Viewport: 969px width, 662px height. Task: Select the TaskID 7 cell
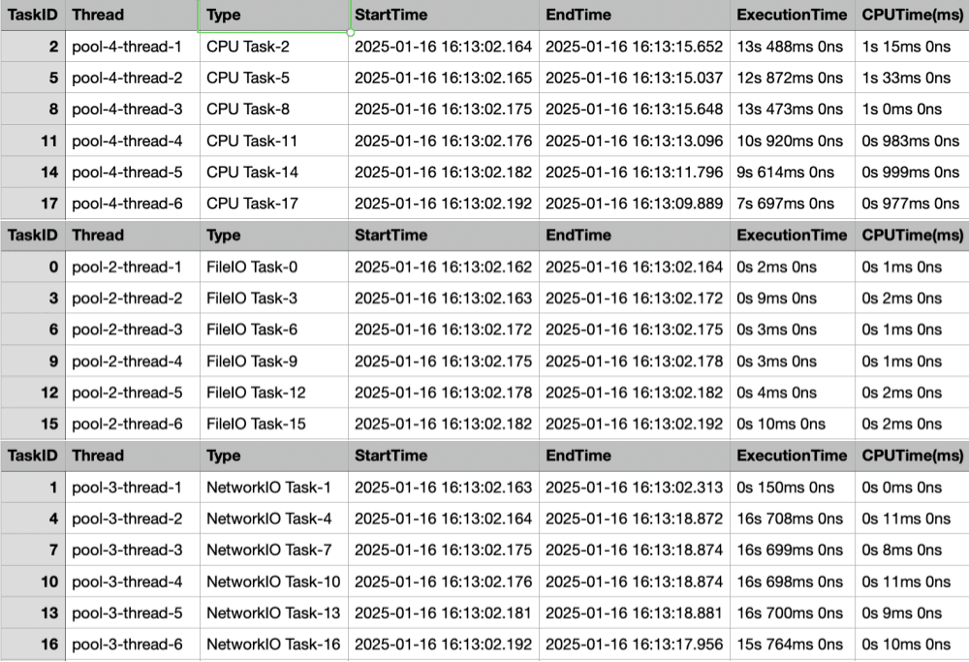(x=33, y=550)
